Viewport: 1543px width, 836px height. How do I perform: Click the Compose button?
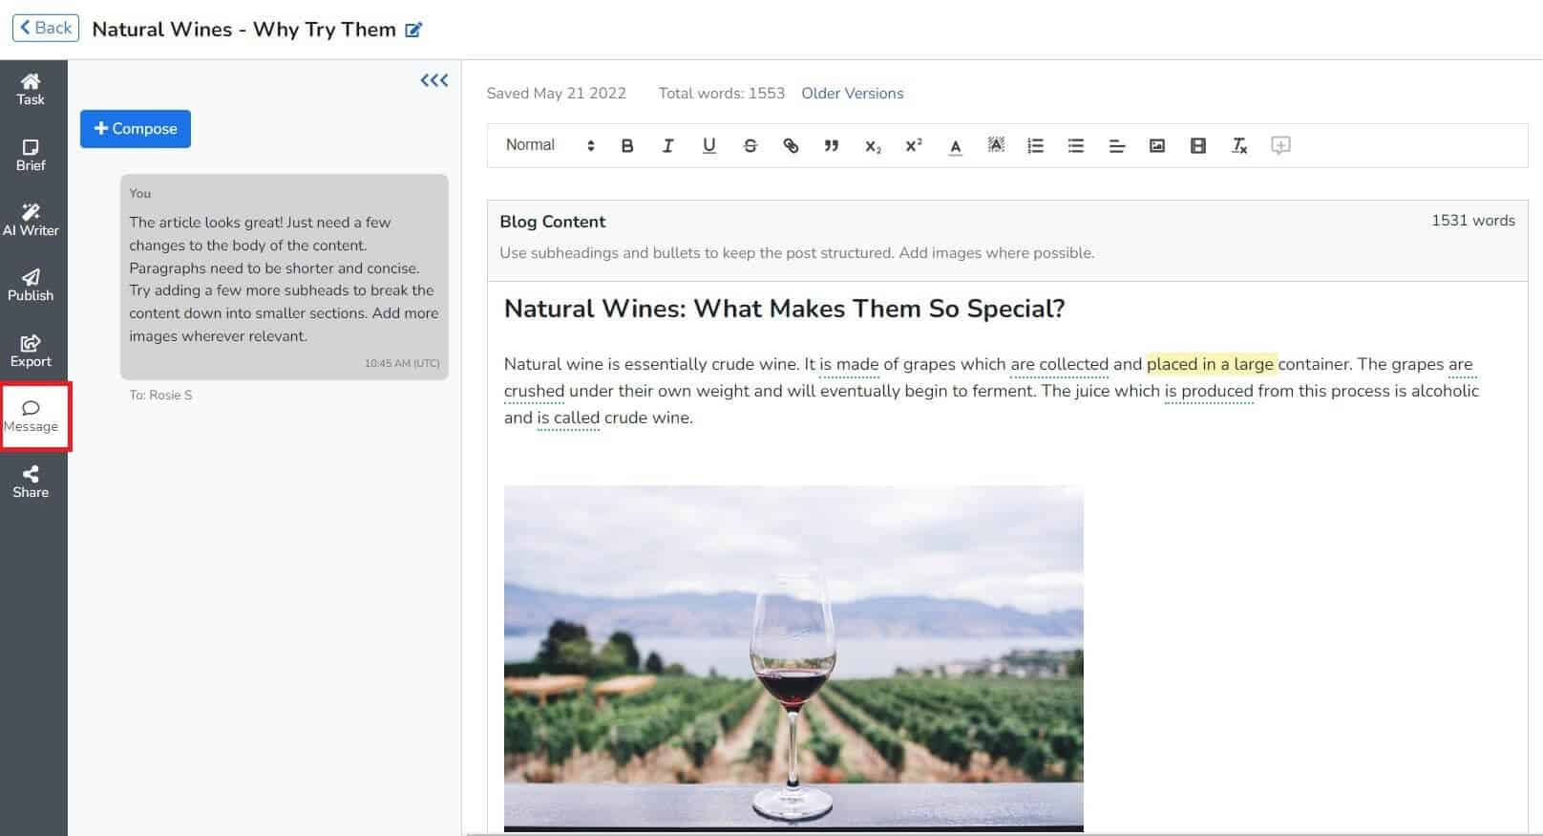[136, 129]
